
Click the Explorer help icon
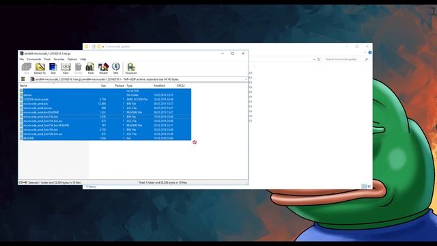(x=370, y=53)
